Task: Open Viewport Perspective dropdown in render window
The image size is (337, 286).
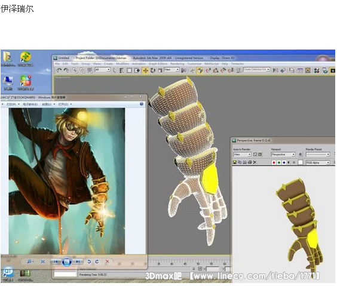Action: [x=283, y=155]
